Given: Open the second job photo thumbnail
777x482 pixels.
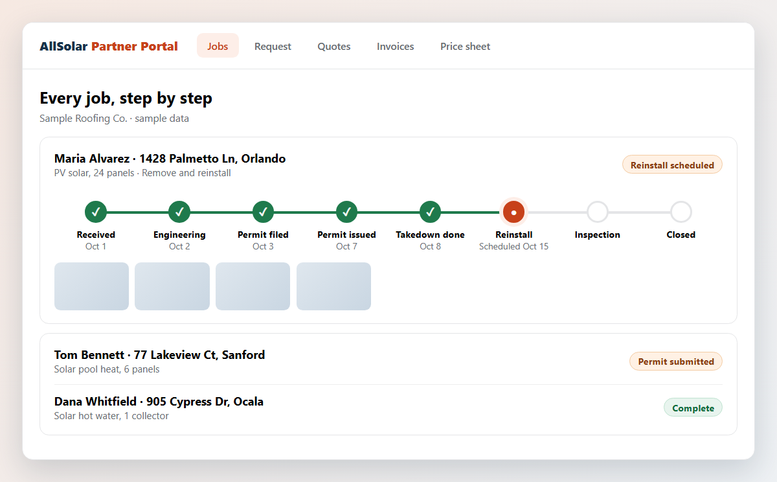Looking at the screenshot, I should [172, 286].
